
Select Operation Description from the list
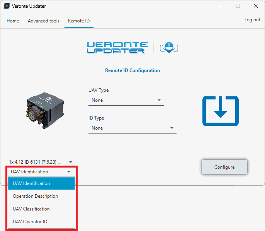[41, 196]
